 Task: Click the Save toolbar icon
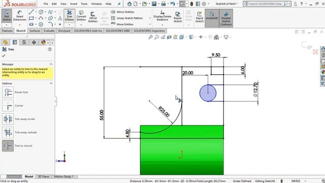tap(154, 4)
